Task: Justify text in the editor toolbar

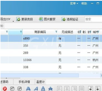Action: (x=82, y=88)
